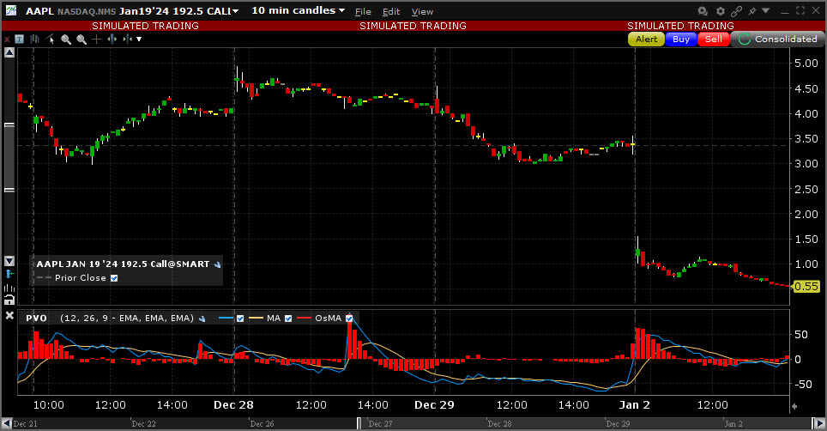Open the bar chart type tool
This screenshot has height=431, width=827.
coord(35,39)
